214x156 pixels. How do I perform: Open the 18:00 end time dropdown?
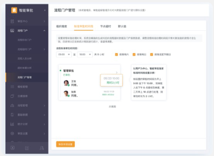click(85, 54)
